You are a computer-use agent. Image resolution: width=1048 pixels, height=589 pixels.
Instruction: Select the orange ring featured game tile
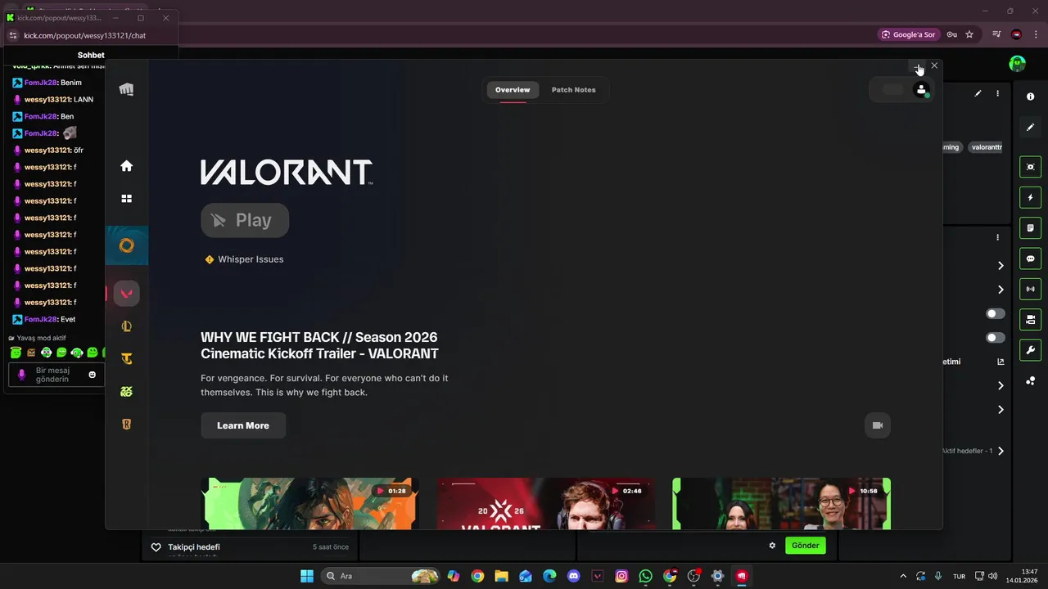point(126,245)
